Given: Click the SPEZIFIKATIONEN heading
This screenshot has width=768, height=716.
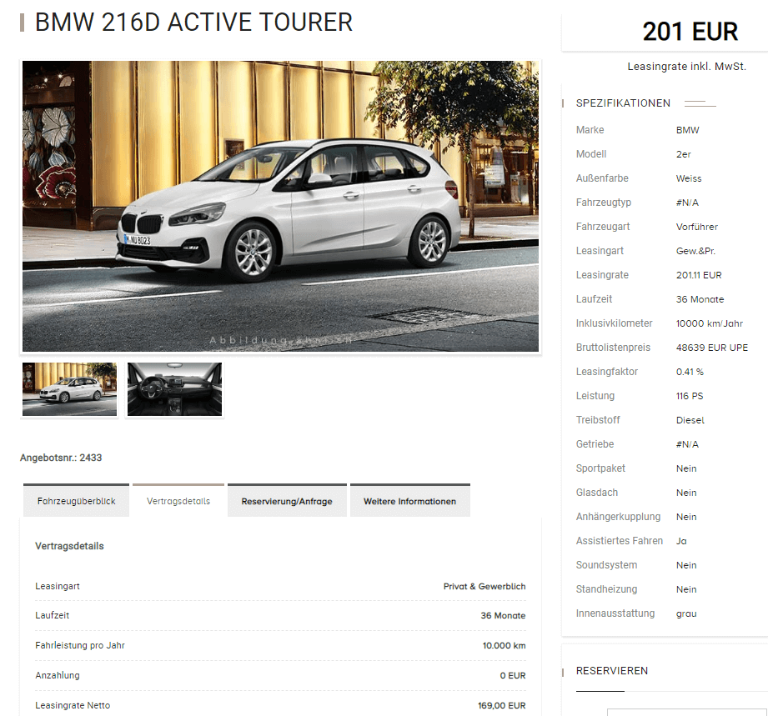Looking at the screenshot, I should point(623,103).
